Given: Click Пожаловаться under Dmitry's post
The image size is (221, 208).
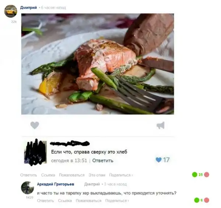Looking at the screenshot, I should [x=72, y=175].
